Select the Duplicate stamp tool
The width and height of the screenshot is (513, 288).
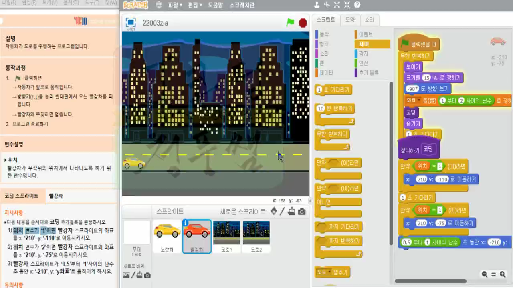(x=317, y=5)
